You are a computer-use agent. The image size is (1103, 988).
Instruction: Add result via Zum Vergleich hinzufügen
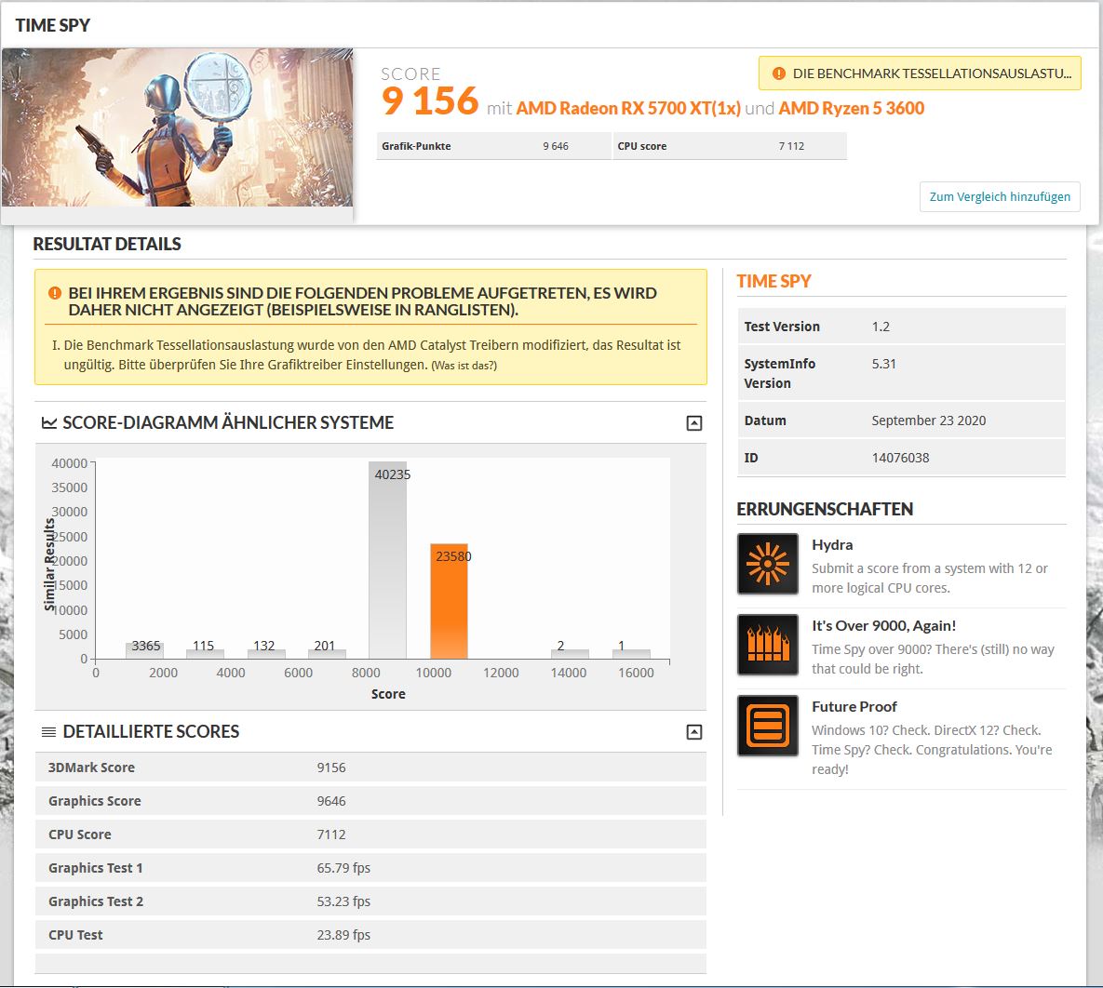[x=1000, y=197]
